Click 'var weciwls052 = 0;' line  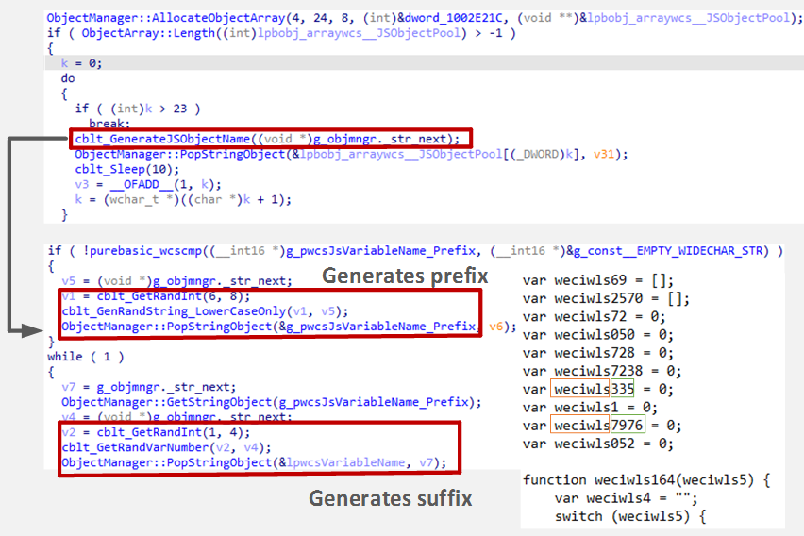point(598,444)
